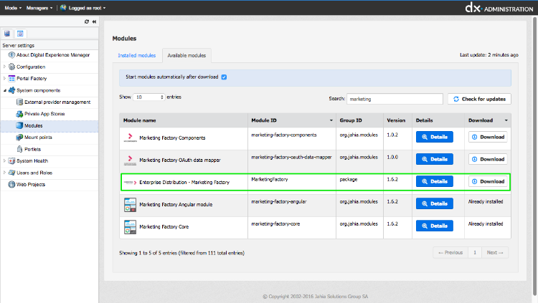The image size is (538, 303).
Task: Expand the Portal Factory tree node
Action: click(4, 79)
